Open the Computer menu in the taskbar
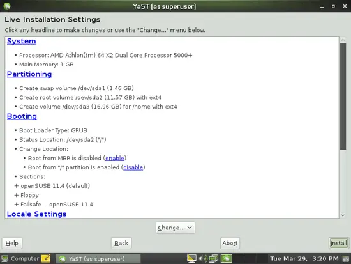The image size is (351, 264). 20,259
